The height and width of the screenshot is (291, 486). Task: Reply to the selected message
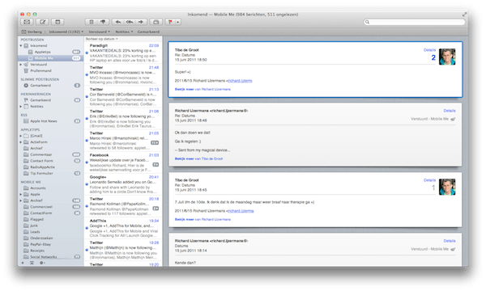coord(118,22)
